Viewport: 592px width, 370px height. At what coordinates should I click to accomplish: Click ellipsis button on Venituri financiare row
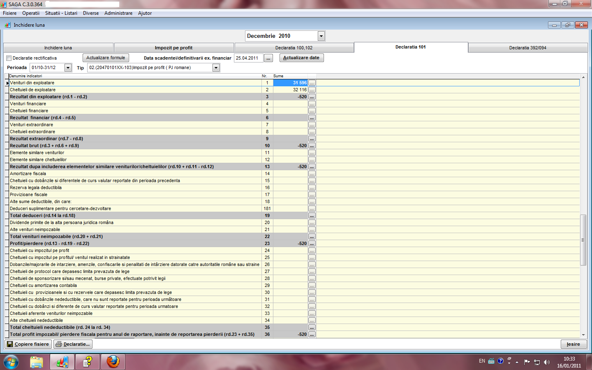coord(312,104)
